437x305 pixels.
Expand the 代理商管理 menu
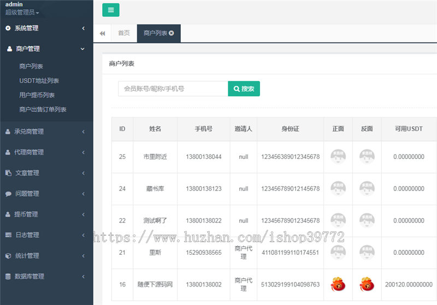[46, 152]
